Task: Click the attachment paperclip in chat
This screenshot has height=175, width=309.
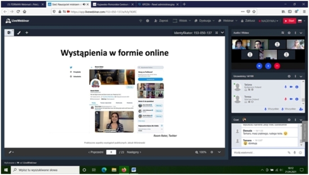Action: tap(289, 153)
